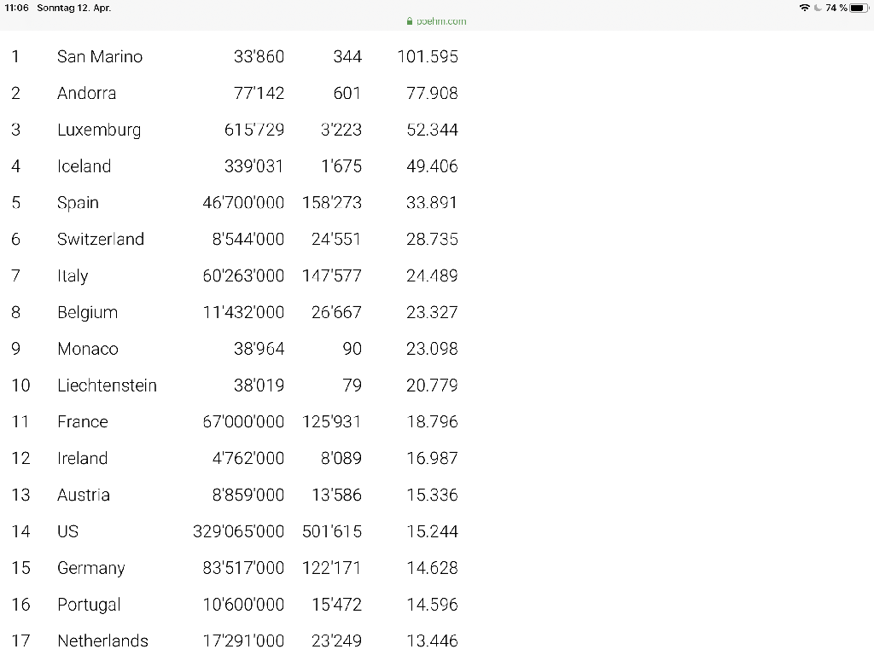Click the Andorra country name

coord(86,93)
